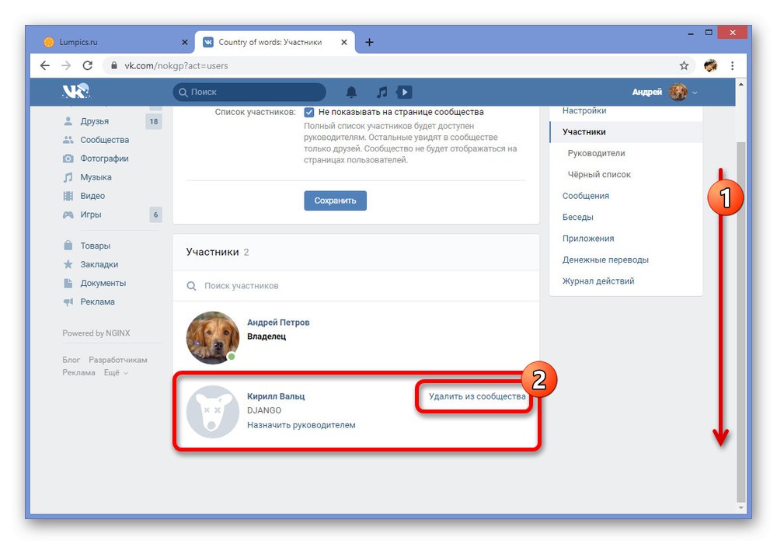Open the notifications bell icon
Viewport: 777px width, 544px height.
point(351,92)
